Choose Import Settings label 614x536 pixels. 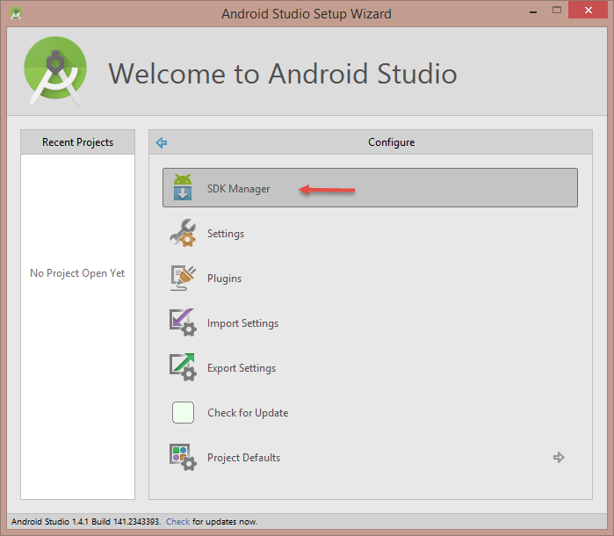tap(242, 323)
